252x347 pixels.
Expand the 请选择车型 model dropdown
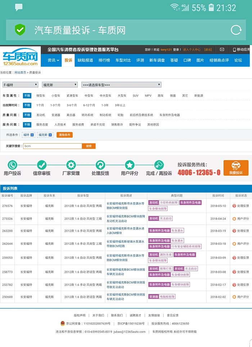click(x=121, y=85)
